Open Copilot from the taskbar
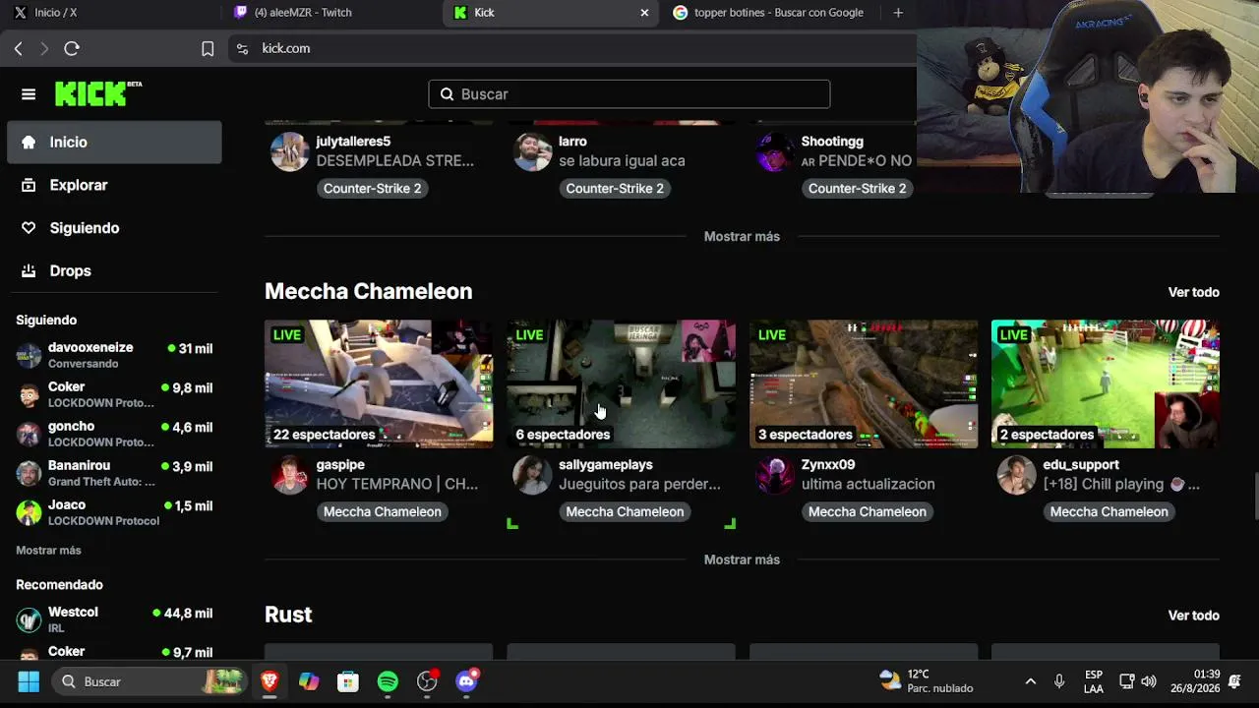The height and width of the screenshot is (708, 1259). pos(309,681)
